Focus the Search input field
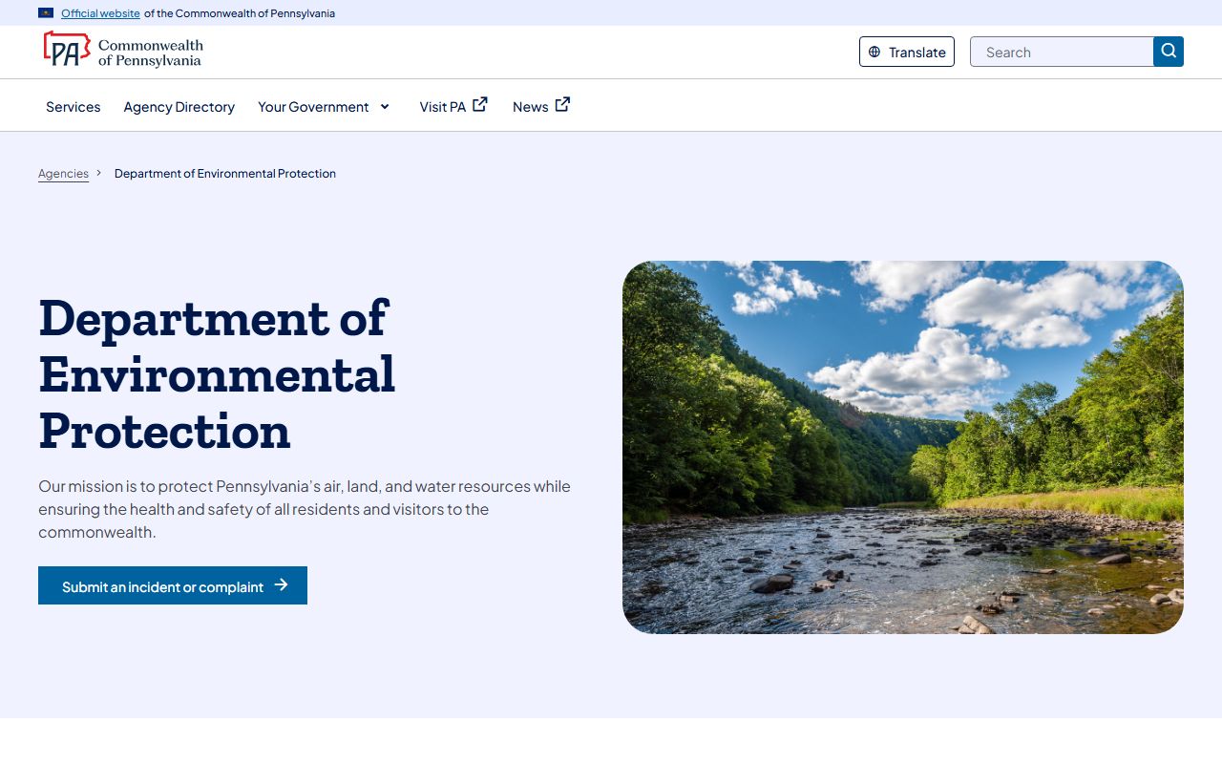Viewport: 1222px width, 764px height. (x=1062, y=52)
